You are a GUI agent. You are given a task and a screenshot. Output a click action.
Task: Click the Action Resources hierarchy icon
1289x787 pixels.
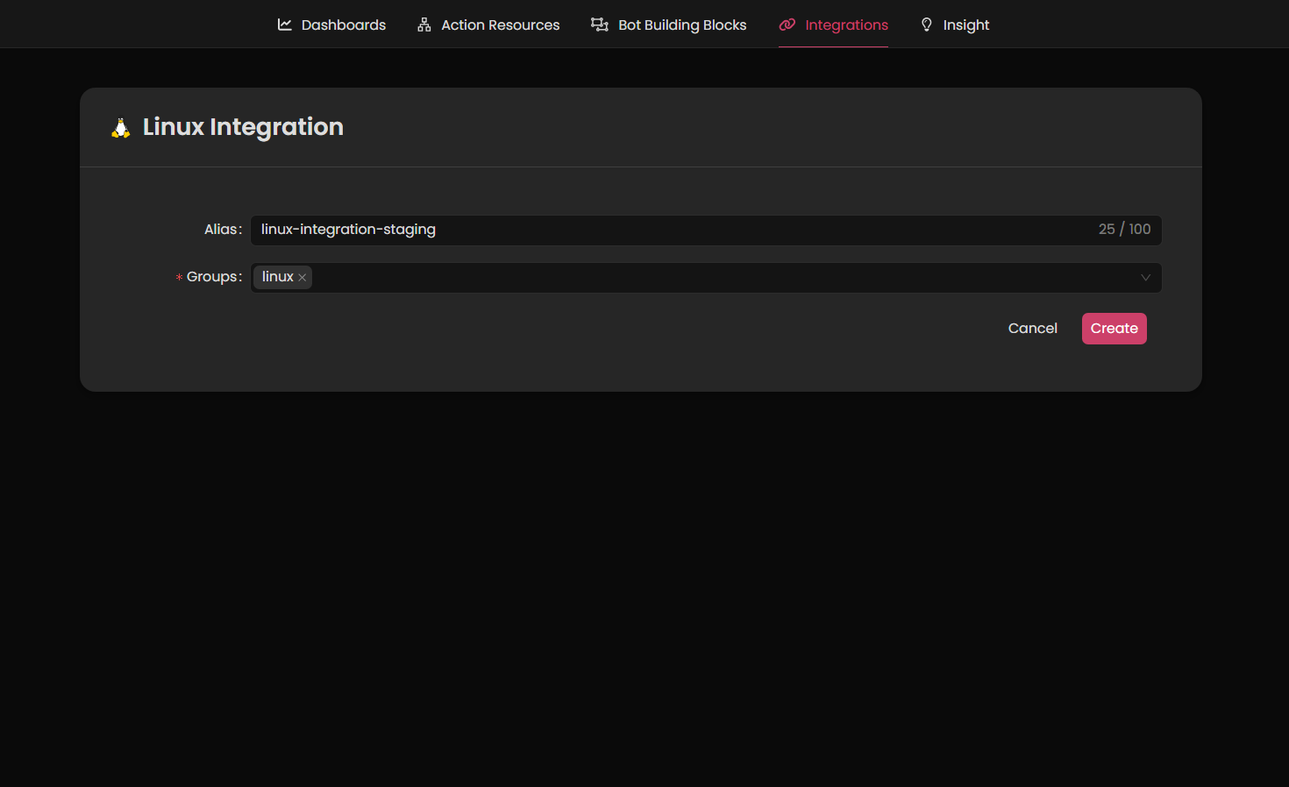tap(424, 25)
